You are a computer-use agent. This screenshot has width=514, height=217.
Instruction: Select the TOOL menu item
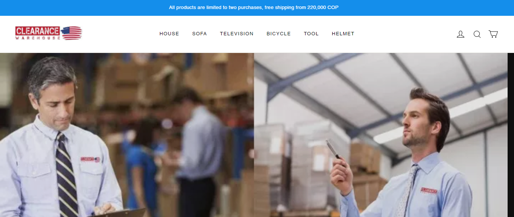[x=311, y=34]
